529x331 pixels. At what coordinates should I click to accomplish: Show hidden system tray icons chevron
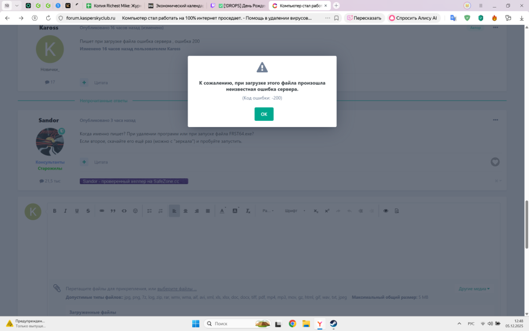coord(459,323)
